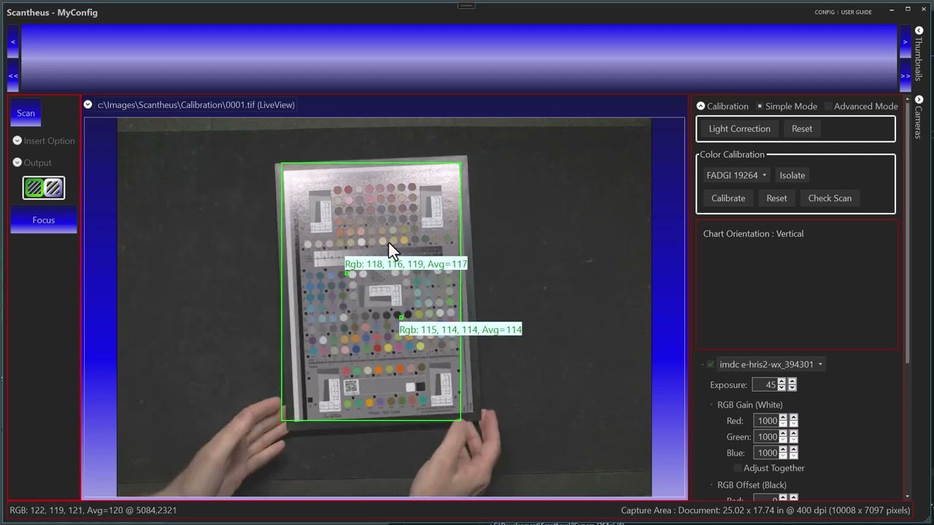
Task: Open the imdc e-hris2-wx_394301 camera dropdown
Action: [771, 364]
